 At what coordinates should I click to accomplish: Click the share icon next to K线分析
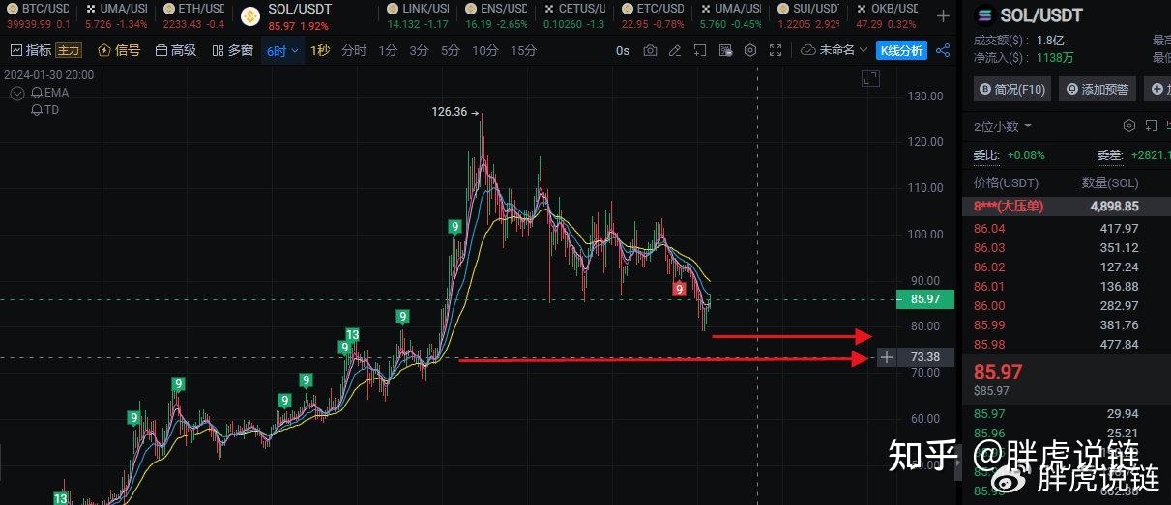point(943,50)
